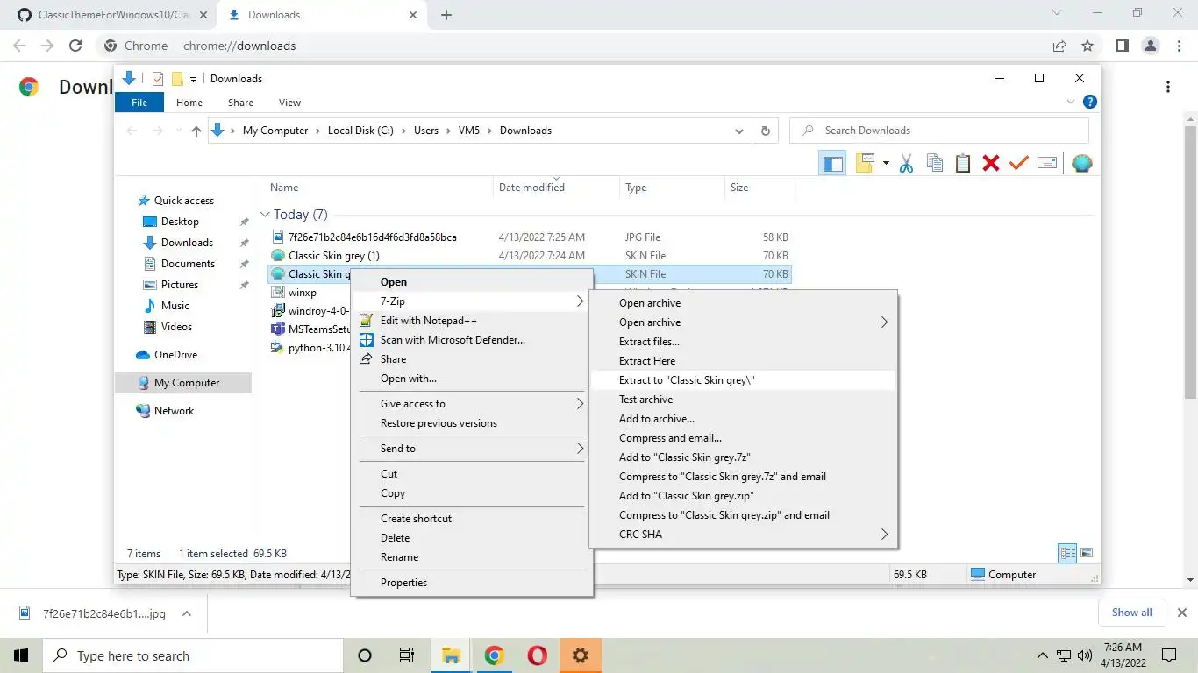The height and width of the screenshot is (673, 1198).
Task: Choose Rename from the context menu
Action: [472, 557]
